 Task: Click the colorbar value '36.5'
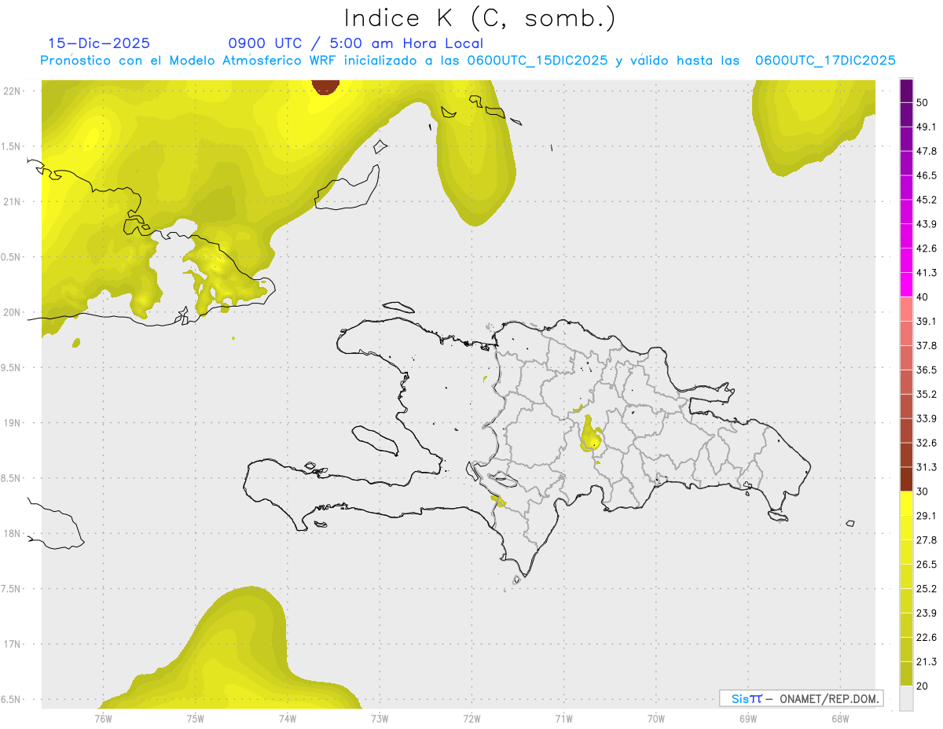click(x=926, y=370)
